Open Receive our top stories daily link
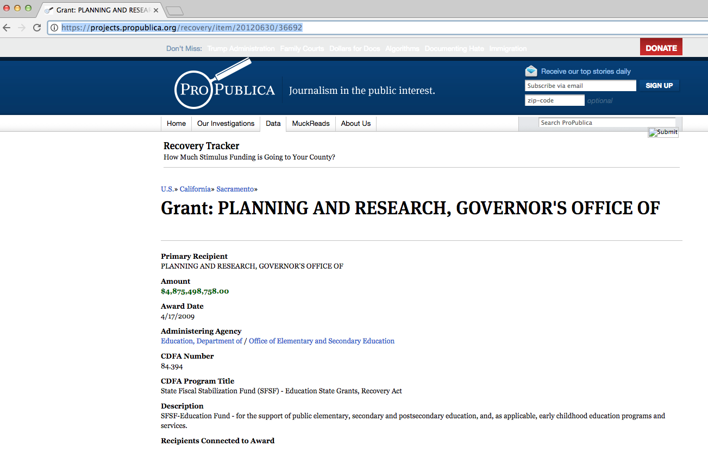Screen dimensions: 708x453 (x=586, y=71)
